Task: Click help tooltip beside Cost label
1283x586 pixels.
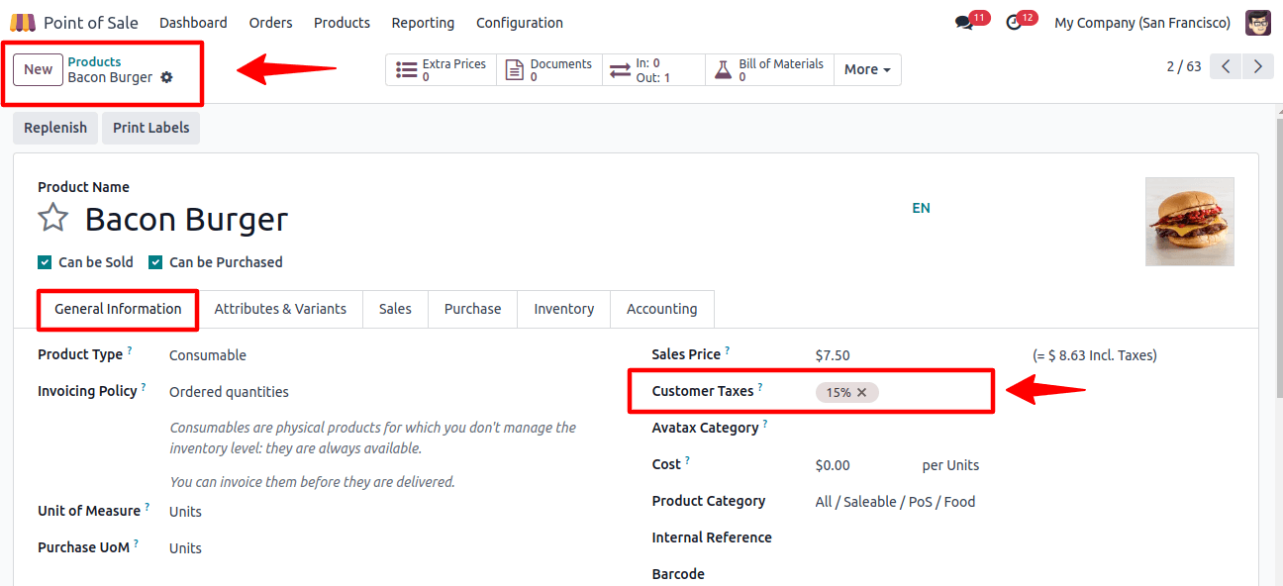Action: pyautogui.click(x=687, y=460)
